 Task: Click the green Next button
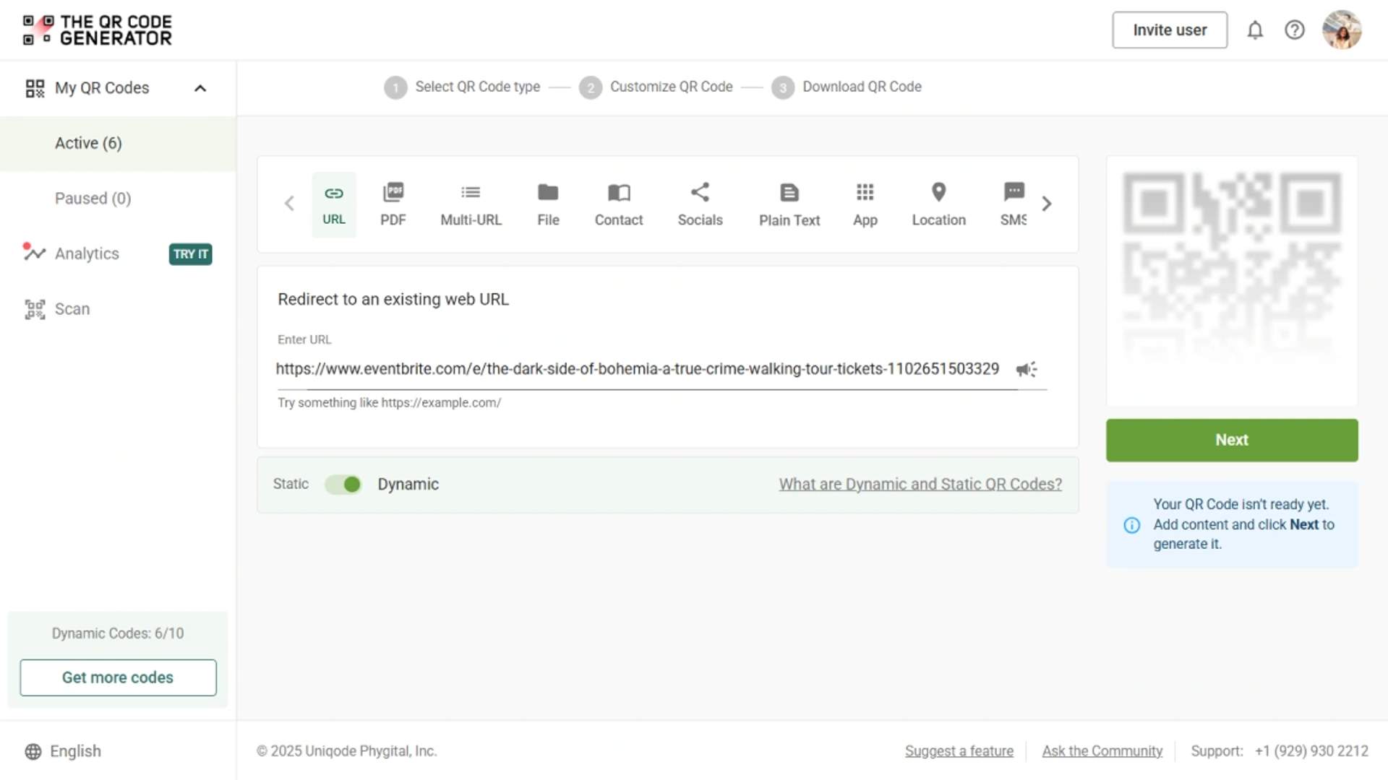click(x=1232, y=440)
